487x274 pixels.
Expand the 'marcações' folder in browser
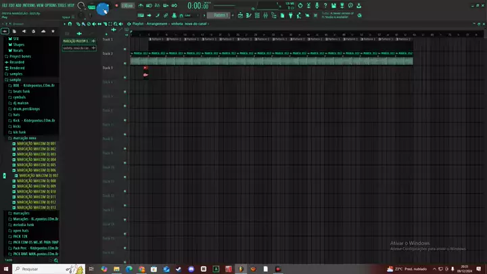tap(21, 213)
